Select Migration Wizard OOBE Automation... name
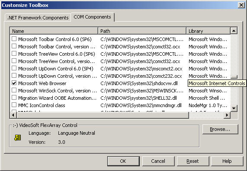 coord(58,98)
